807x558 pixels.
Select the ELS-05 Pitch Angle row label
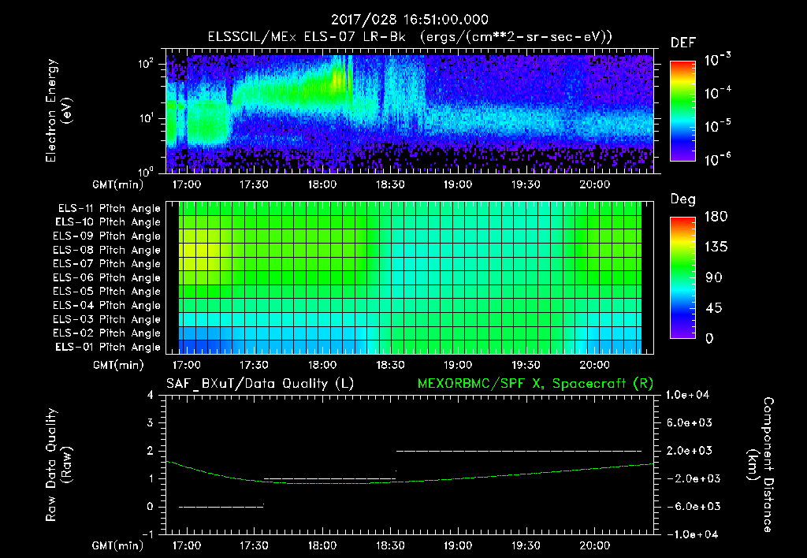[107, 292]
